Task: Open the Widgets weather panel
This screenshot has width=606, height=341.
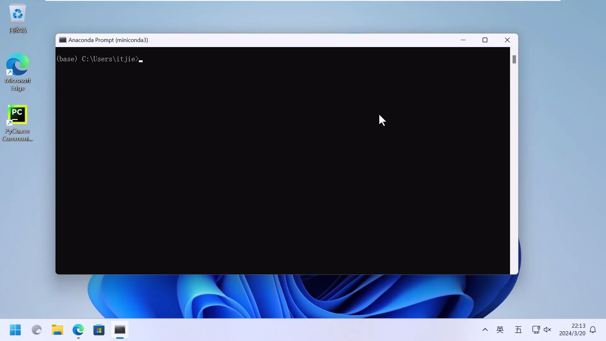Action: [x=36, y=330]
